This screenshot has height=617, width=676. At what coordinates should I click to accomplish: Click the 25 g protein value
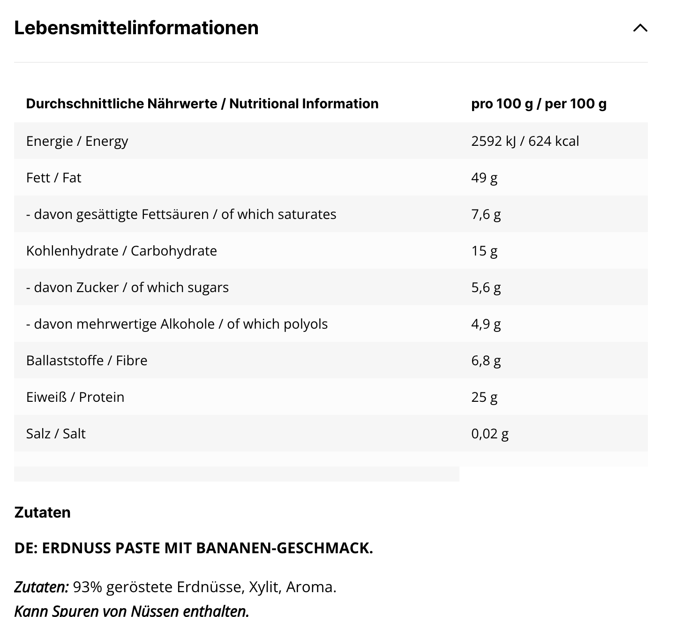pos(484,397)
